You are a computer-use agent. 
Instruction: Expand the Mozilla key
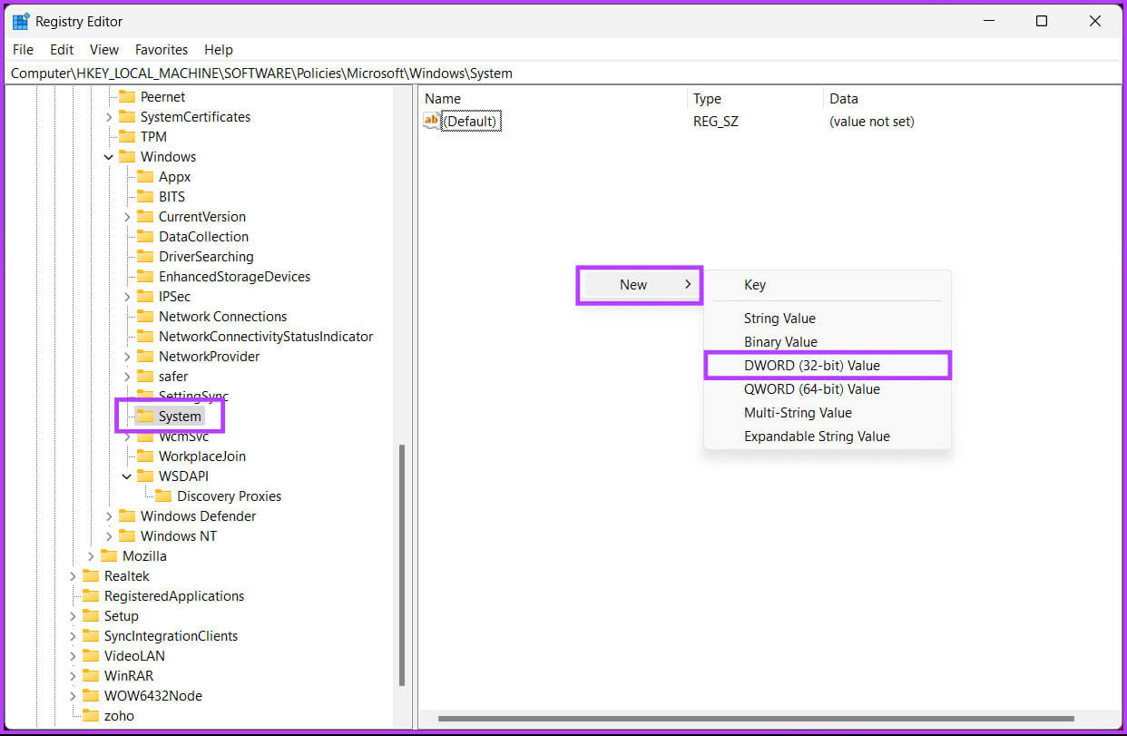click(91, 556)
